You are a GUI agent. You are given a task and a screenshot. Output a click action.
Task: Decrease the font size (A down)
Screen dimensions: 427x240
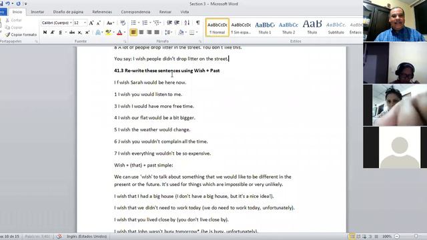tap(99, 23)
